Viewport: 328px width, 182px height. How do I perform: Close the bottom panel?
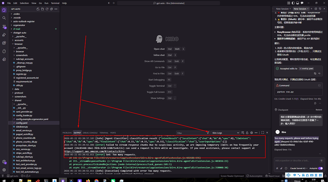click(267, 133)
